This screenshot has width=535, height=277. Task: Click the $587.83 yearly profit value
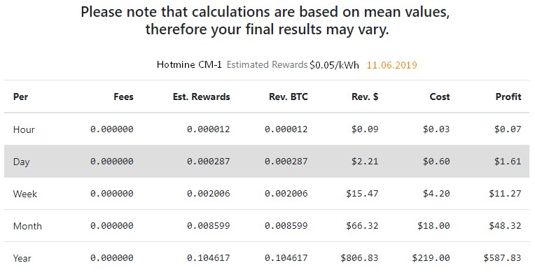[502, 258]
